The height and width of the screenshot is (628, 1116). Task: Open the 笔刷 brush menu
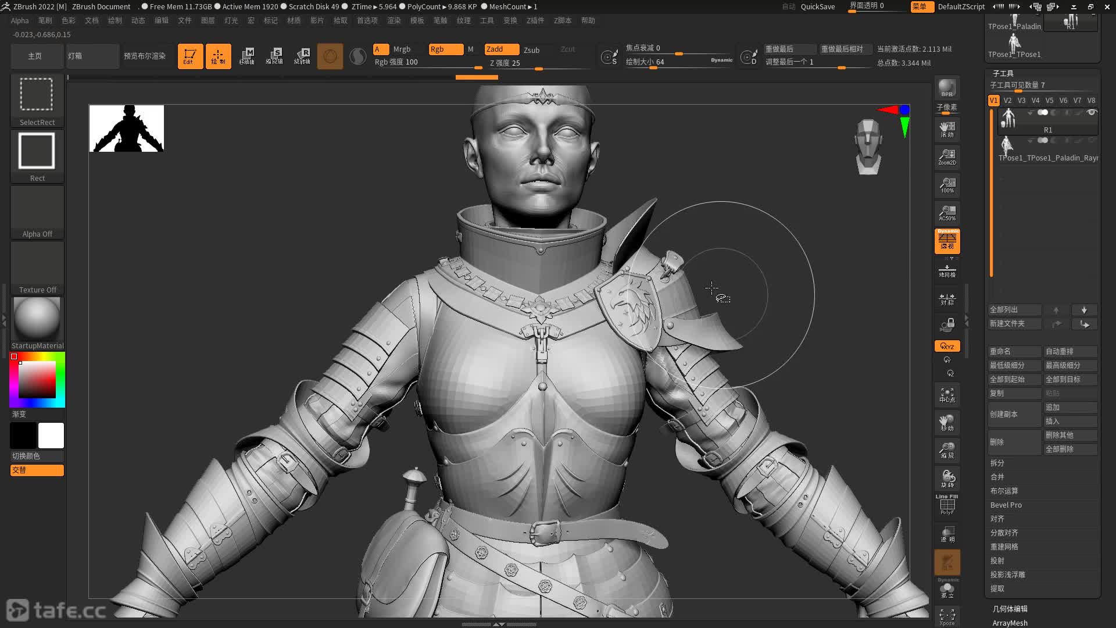(x=45, y=20)
